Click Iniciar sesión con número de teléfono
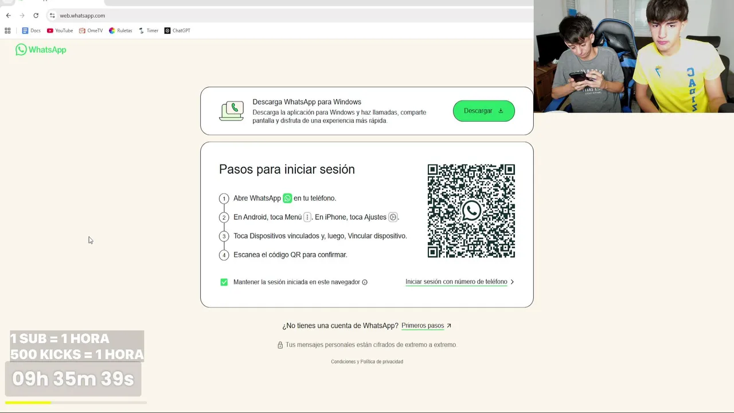 pos(456,282)
